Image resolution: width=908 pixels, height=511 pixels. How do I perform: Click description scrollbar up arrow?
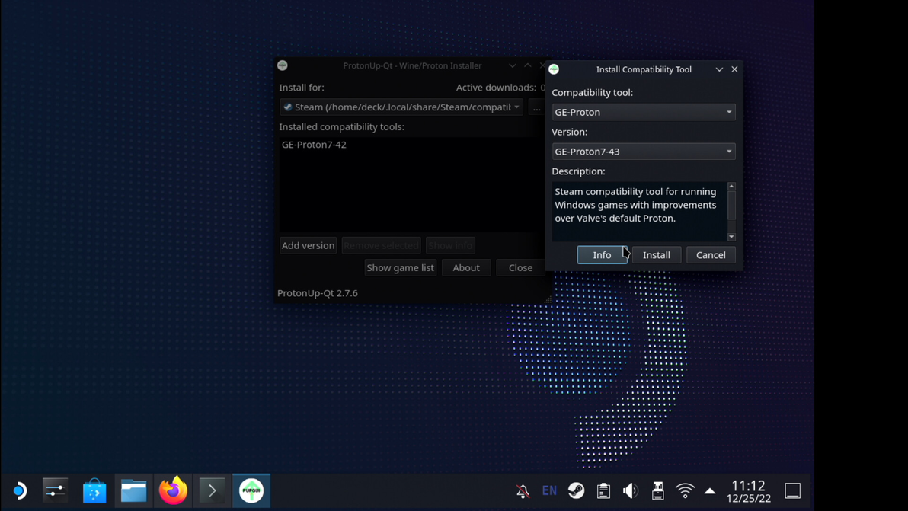coord(731,187)
